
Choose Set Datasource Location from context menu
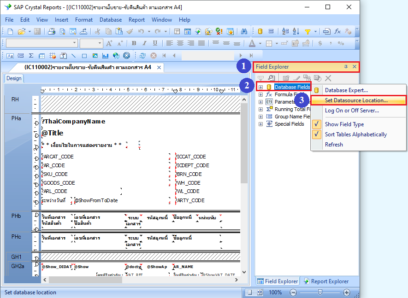[356, 100]
